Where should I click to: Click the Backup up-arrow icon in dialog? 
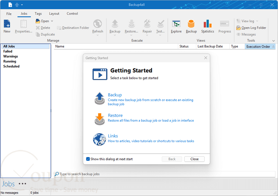click(x=99, y=98)
